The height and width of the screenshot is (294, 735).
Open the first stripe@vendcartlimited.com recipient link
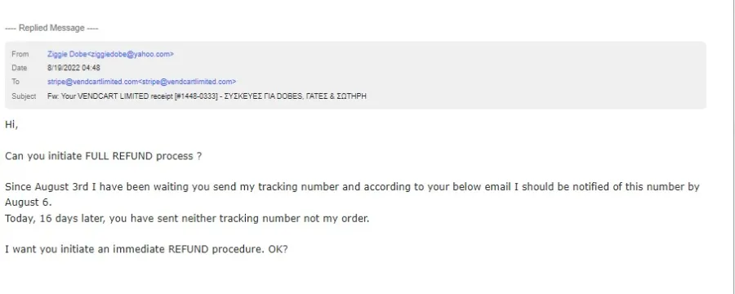(x=93, y=82)
